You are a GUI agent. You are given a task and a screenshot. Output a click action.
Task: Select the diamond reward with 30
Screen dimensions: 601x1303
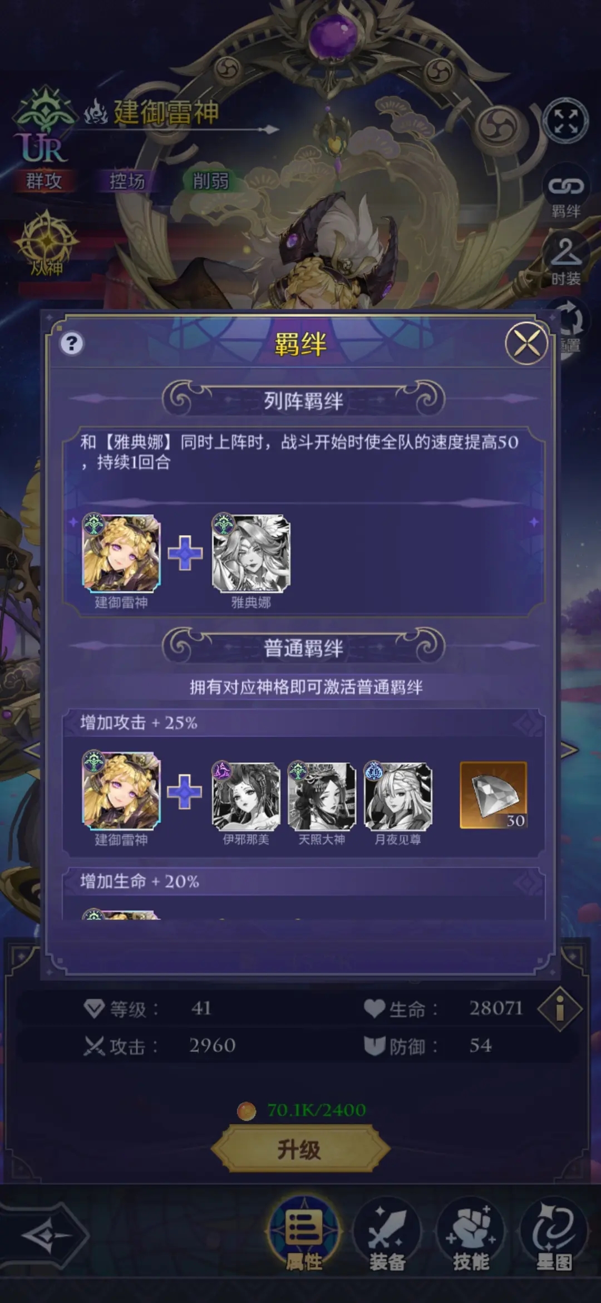tap(493, 795)
